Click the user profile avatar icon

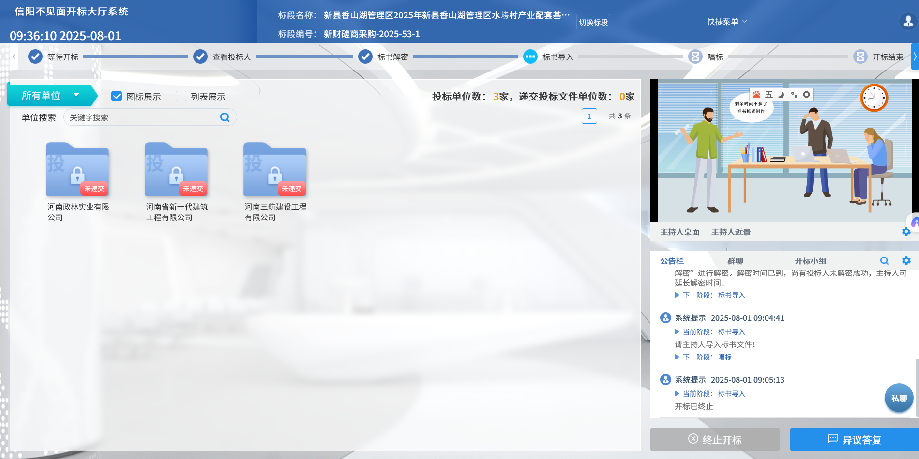[x=908, y=21]
